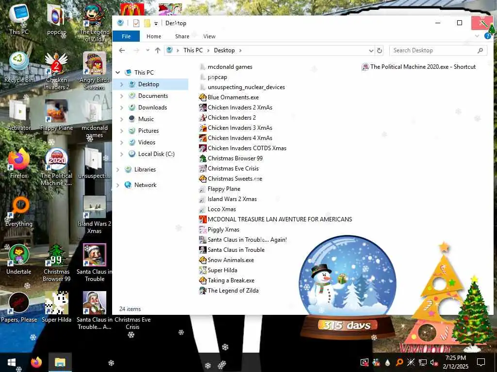Click the File Explorer taskbar button
Screen dimensions: 497x372
[x=60, y=362]
